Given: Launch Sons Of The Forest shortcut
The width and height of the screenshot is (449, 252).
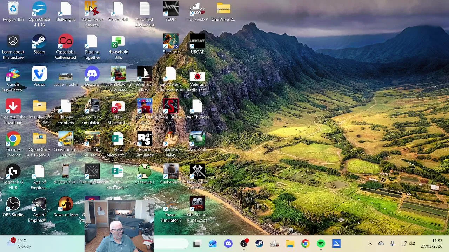Looking at the screenshot, I should (x=171, y=112).
